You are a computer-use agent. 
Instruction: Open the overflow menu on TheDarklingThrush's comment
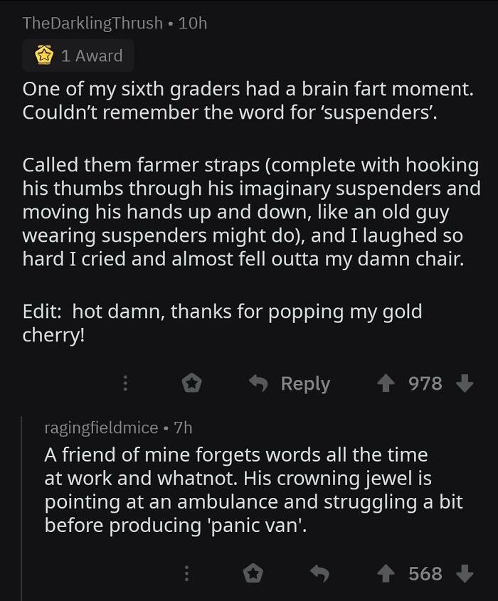(x=125, y=383)
